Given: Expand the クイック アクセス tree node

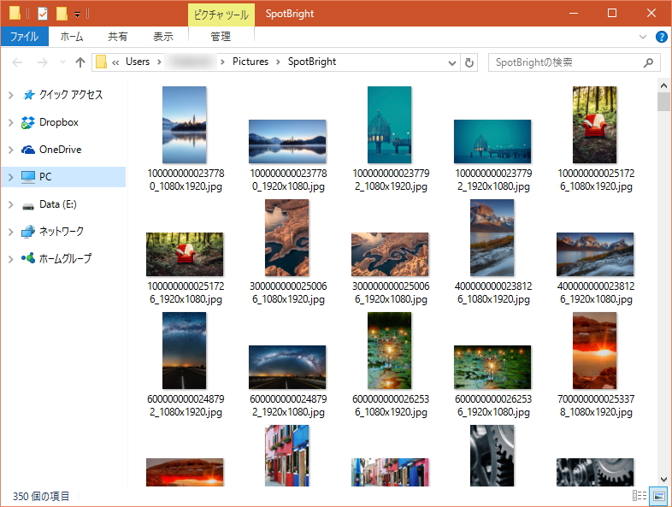Looking at the screenshot, I should point(11,95).
